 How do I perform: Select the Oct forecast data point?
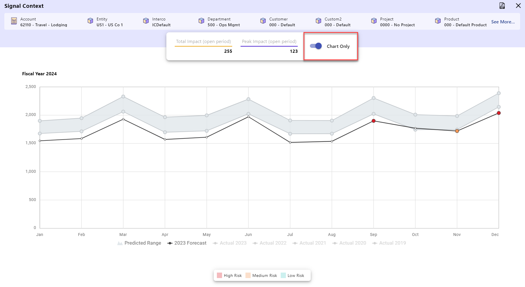click(415, 128)
